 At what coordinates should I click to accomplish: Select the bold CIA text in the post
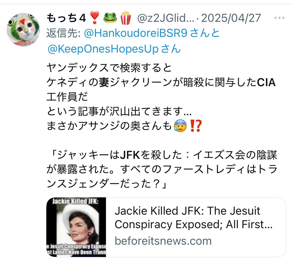(266, 82)
